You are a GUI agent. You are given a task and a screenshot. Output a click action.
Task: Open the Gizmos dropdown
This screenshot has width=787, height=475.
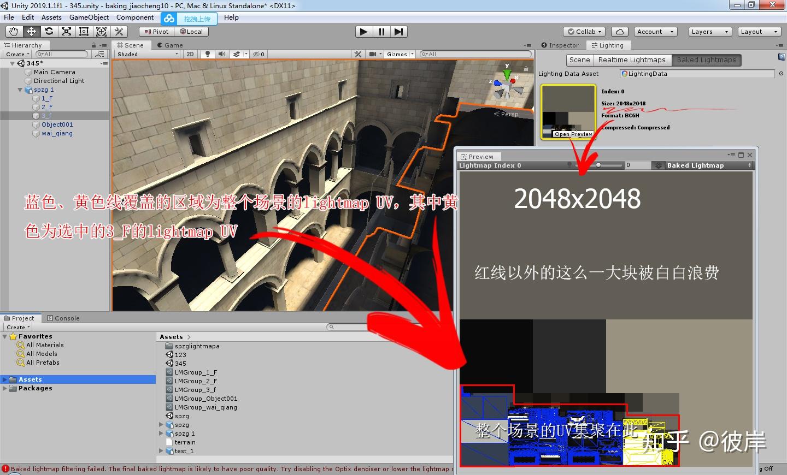tap(400, 54)
